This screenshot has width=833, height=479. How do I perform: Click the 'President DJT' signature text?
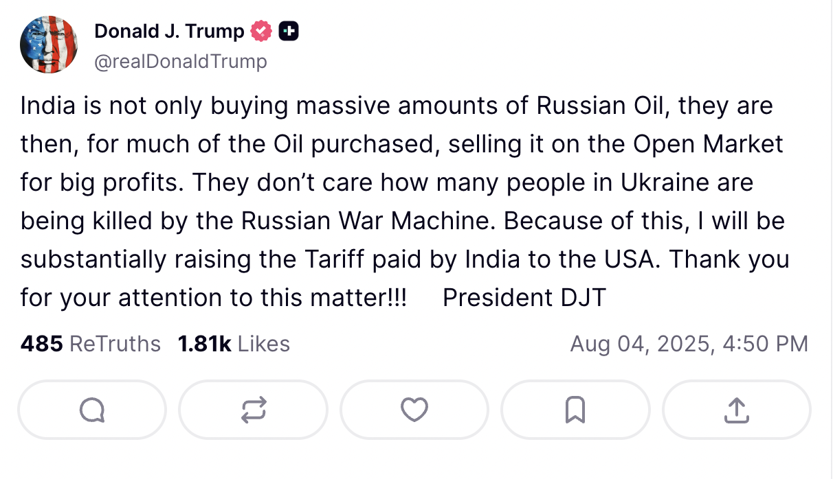tap(524, 298)
